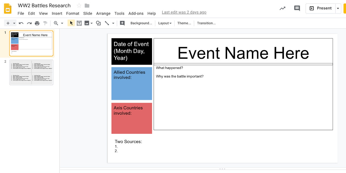Open the Transition panel
This screenshot has width=346, height=173.
click(x=206, y=23)
